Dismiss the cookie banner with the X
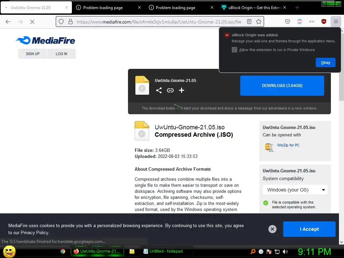The width and height of the screenshot is (344, 258). (272, 229)
